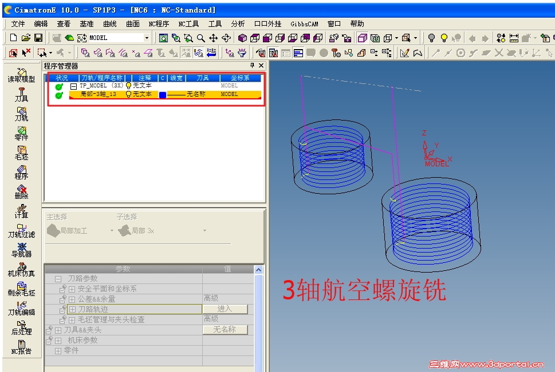
Task: Select the 零件 (part) sidebar icon
Action: click(x=22, y=134)
